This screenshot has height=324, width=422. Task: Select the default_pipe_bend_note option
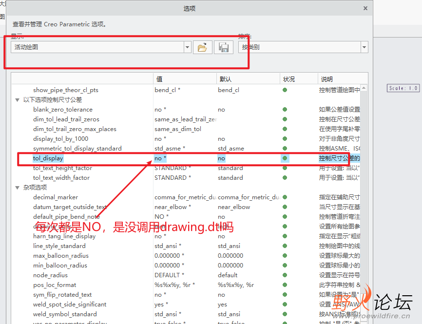pyautogui.click(x=66, y=217)
